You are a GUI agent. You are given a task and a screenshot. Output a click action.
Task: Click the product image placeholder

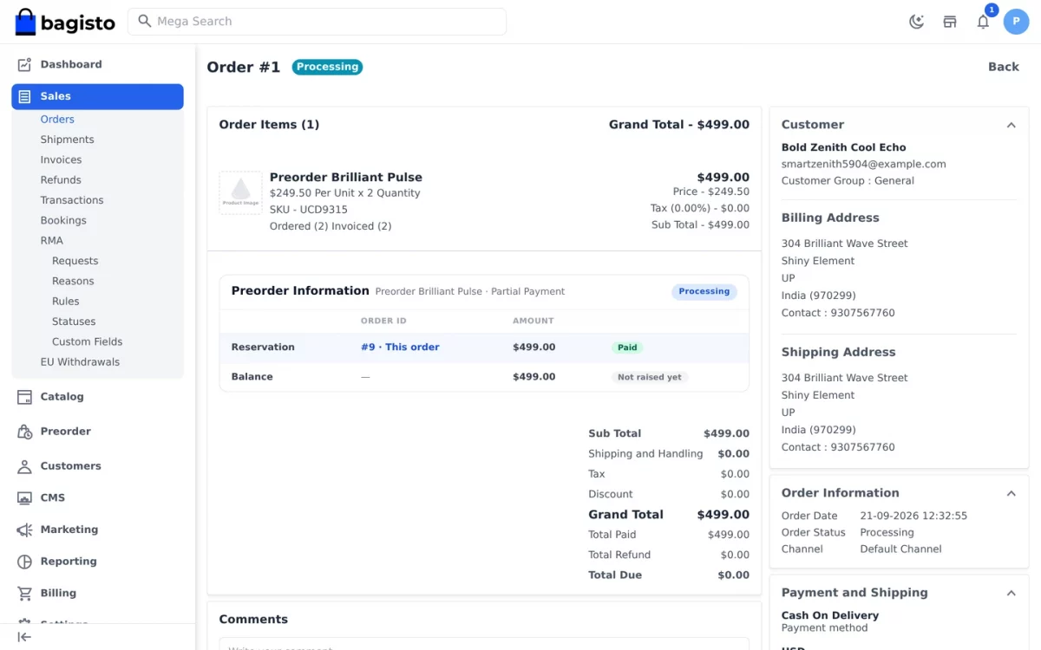click(x=240, y=192)
